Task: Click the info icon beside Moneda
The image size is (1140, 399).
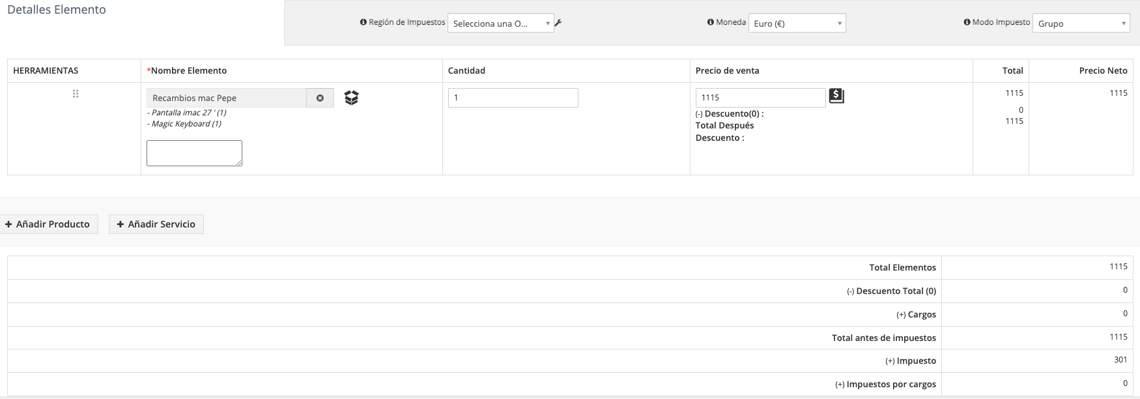Action: point(711,22)
